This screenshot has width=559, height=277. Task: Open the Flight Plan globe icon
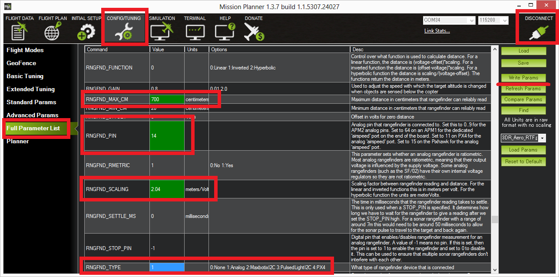[x=53, y=32]
